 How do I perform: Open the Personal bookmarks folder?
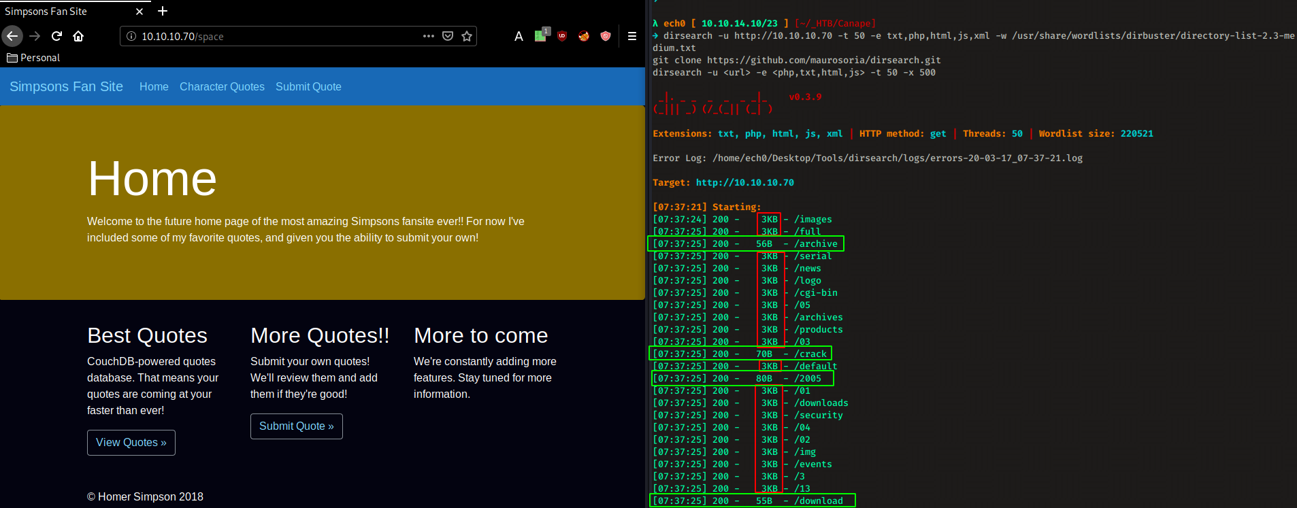[x=33, y=58]
